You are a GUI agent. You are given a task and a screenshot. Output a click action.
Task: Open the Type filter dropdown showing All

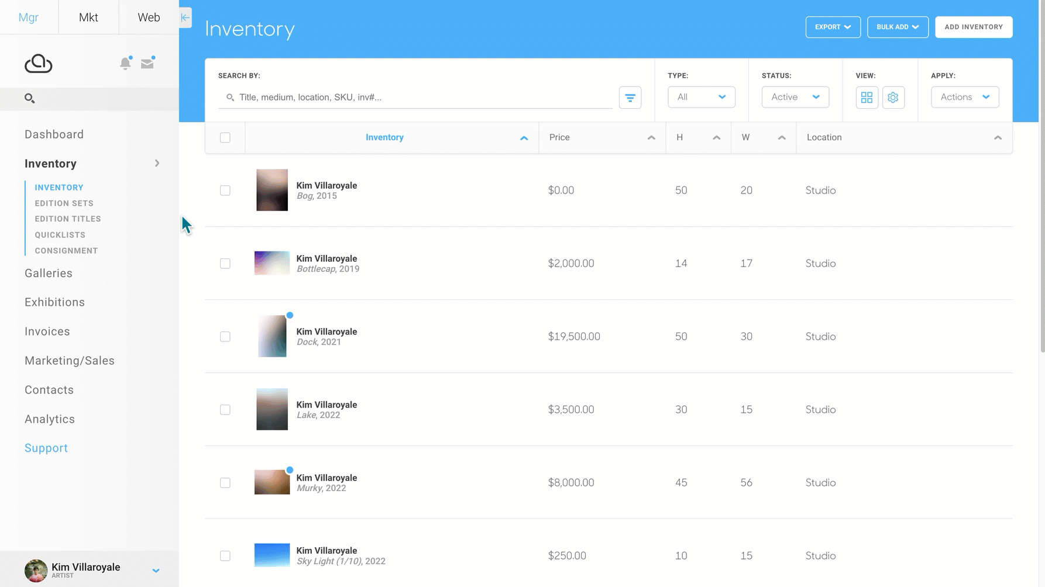(x=701, y=96)
